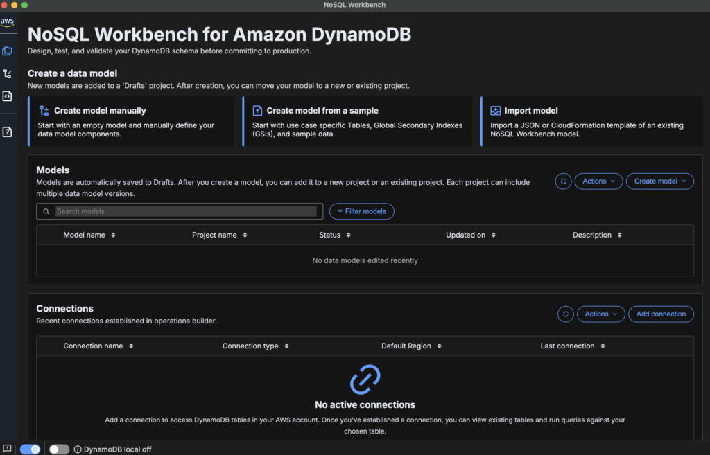Image resolution: width=710 pixels, height=455 pixels.
Task: Click the DynamoDB local info icon
Action: [x=78, y=449]
